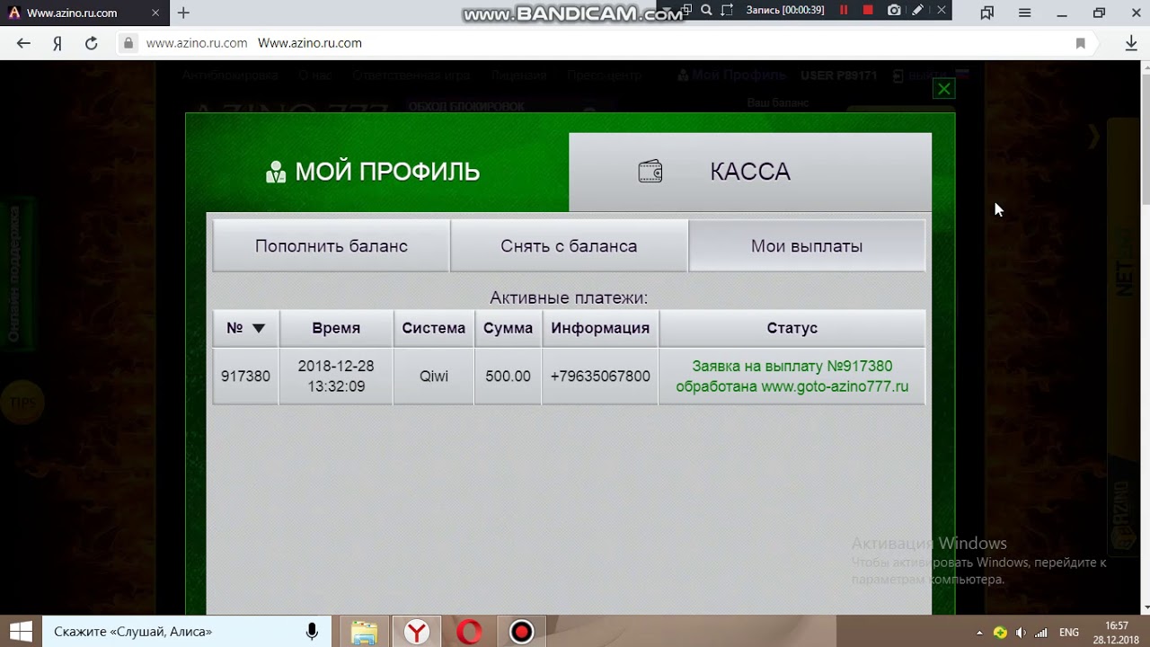
Task: Select the phone number +79635067800
Action: pos(600,377)
